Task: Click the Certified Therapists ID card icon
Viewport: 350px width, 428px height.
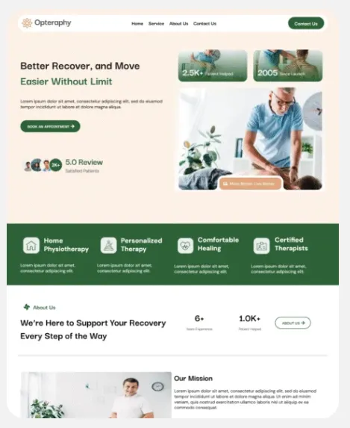Action: coord(261,246)
